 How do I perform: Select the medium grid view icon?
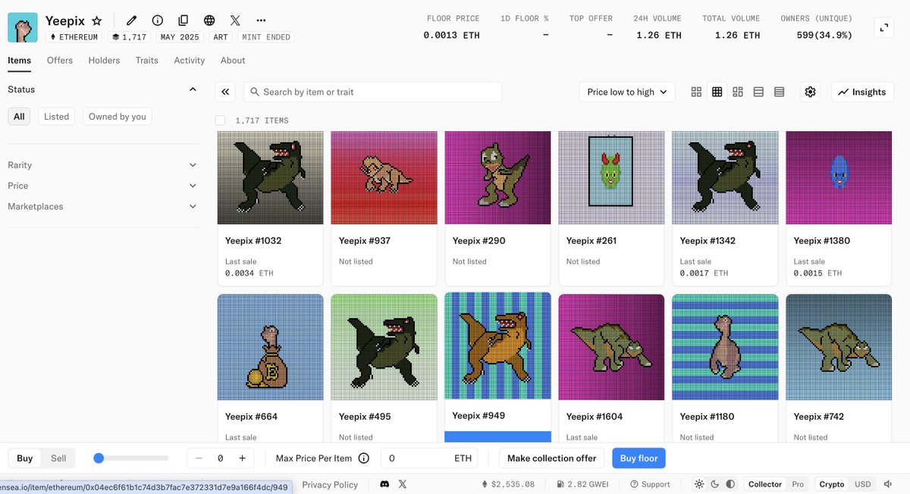tap(717, 92)
